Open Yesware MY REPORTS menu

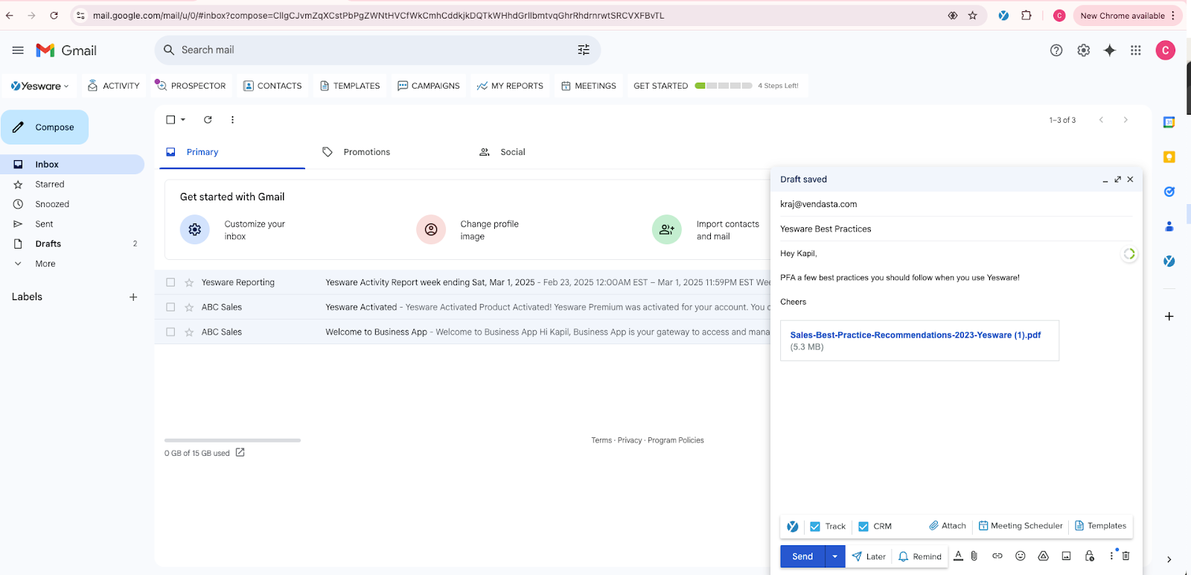(510, 86)
